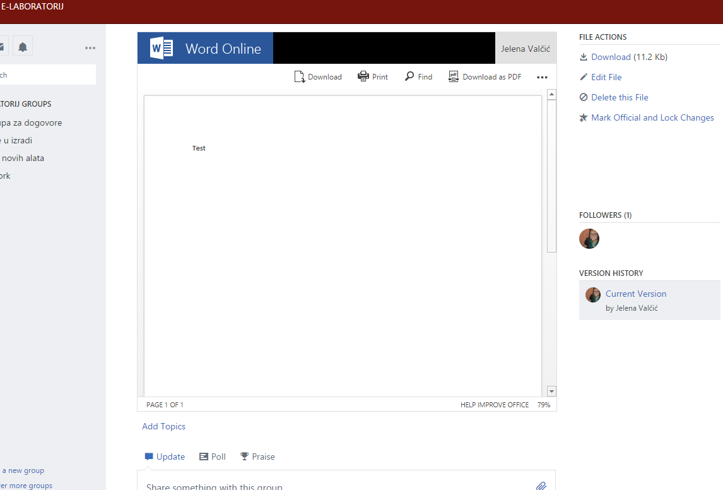
Task: Click the Word Online logo icon
Action: coord(162,49)
